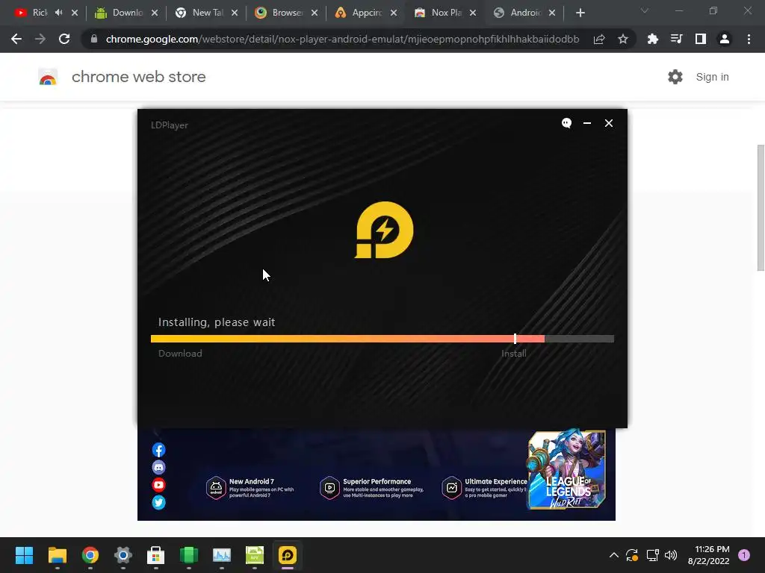Open Chrome's three-dot menu
Image resolution: width=765 pixels, height=573 pixels.
click(x=749, y=39)
